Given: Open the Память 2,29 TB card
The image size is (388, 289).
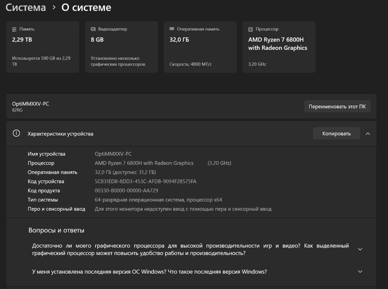Looking at the screenshot, I should point(43,47).
